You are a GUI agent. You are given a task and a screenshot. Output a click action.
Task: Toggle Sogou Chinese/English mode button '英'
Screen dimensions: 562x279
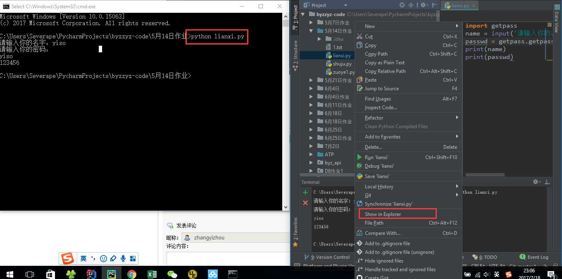pyautogui.click(x=83, y=259)
